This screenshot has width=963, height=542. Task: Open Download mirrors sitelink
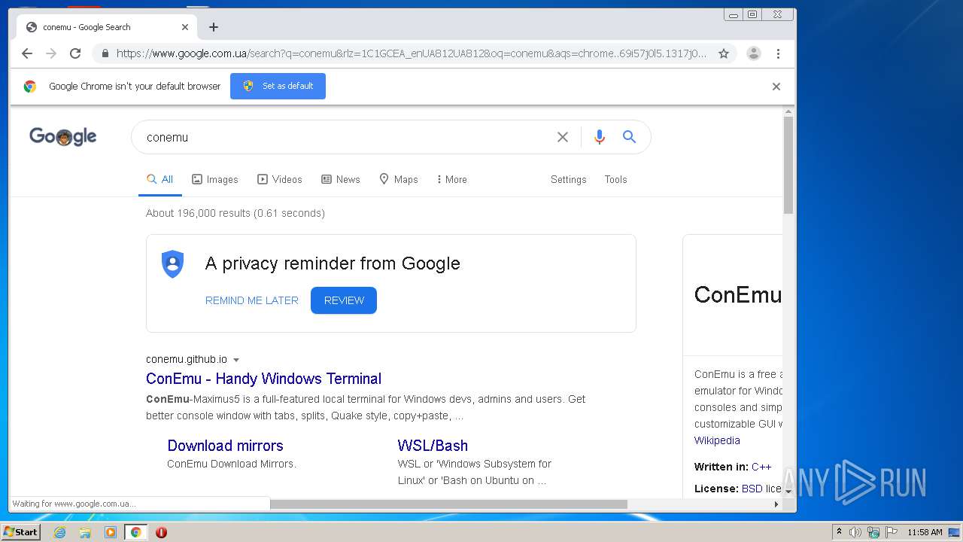click(225, 446)
